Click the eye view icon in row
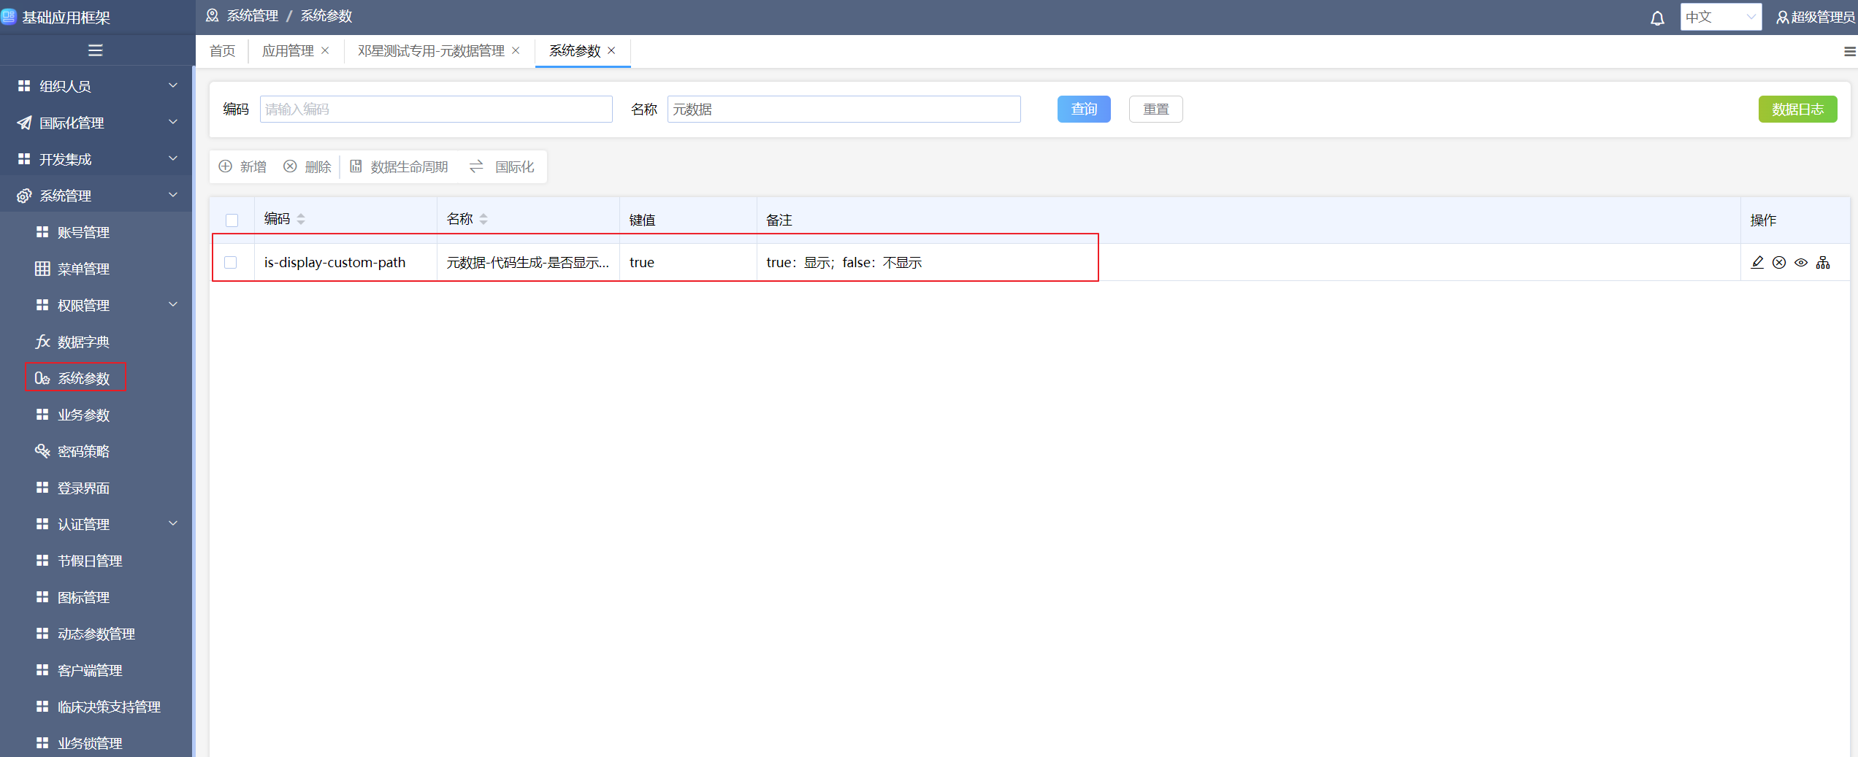This screenshot has width=1858, height=757. [x=1801, y=263]
